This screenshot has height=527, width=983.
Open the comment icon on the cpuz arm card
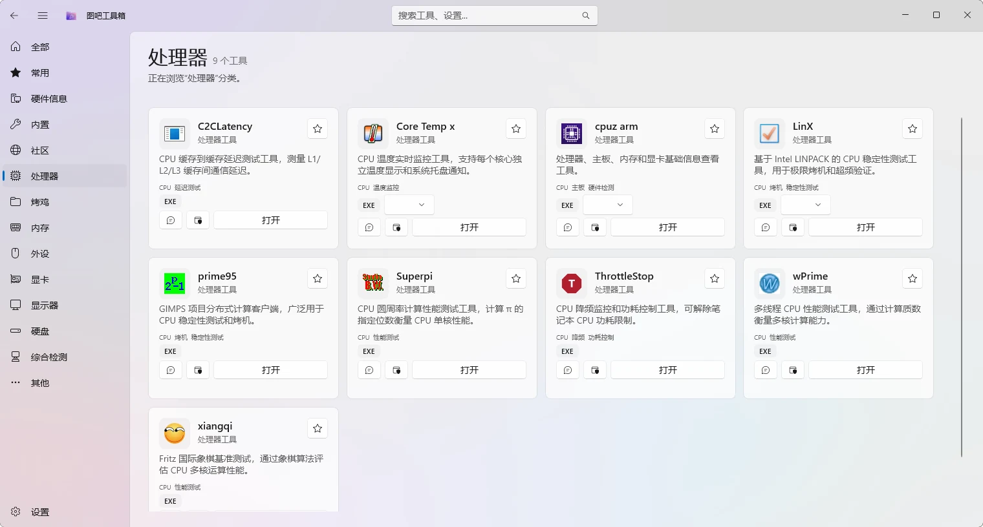click(x=568, y=227)
